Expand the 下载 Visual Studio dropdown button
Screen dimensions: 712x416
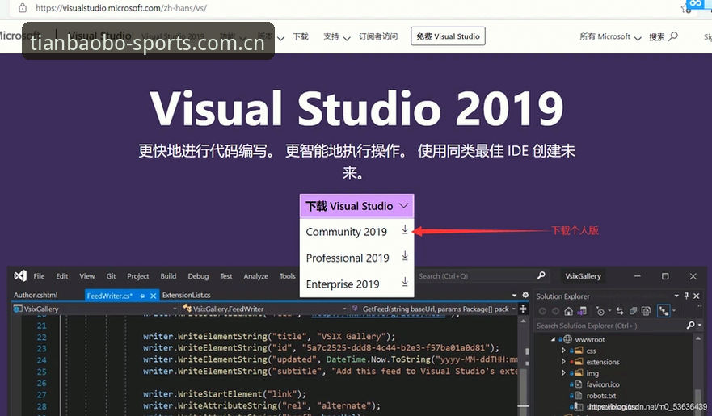pos(356,206)
